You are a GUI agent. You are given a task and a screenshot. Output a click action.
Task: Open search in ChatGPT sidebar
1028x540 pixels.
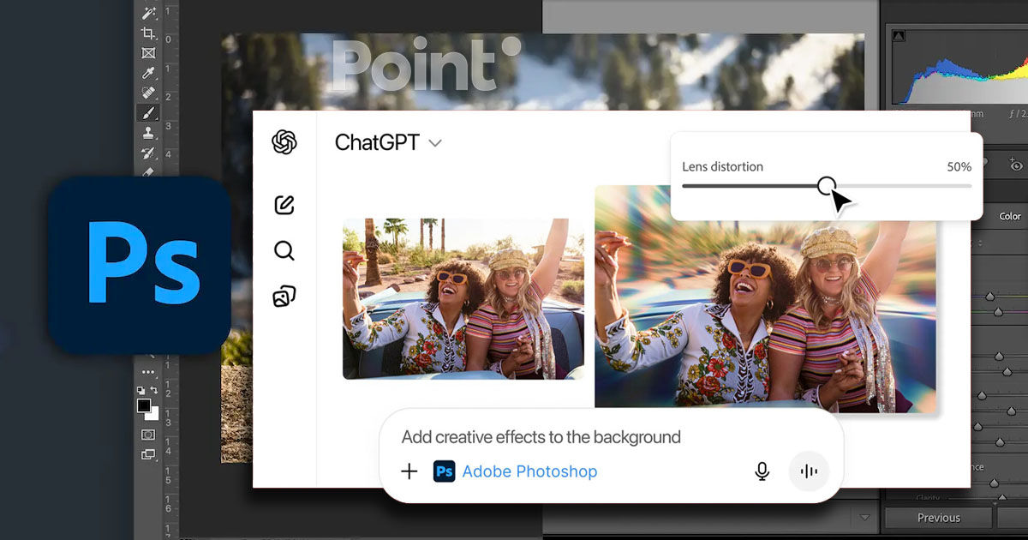tap(284, 250)
